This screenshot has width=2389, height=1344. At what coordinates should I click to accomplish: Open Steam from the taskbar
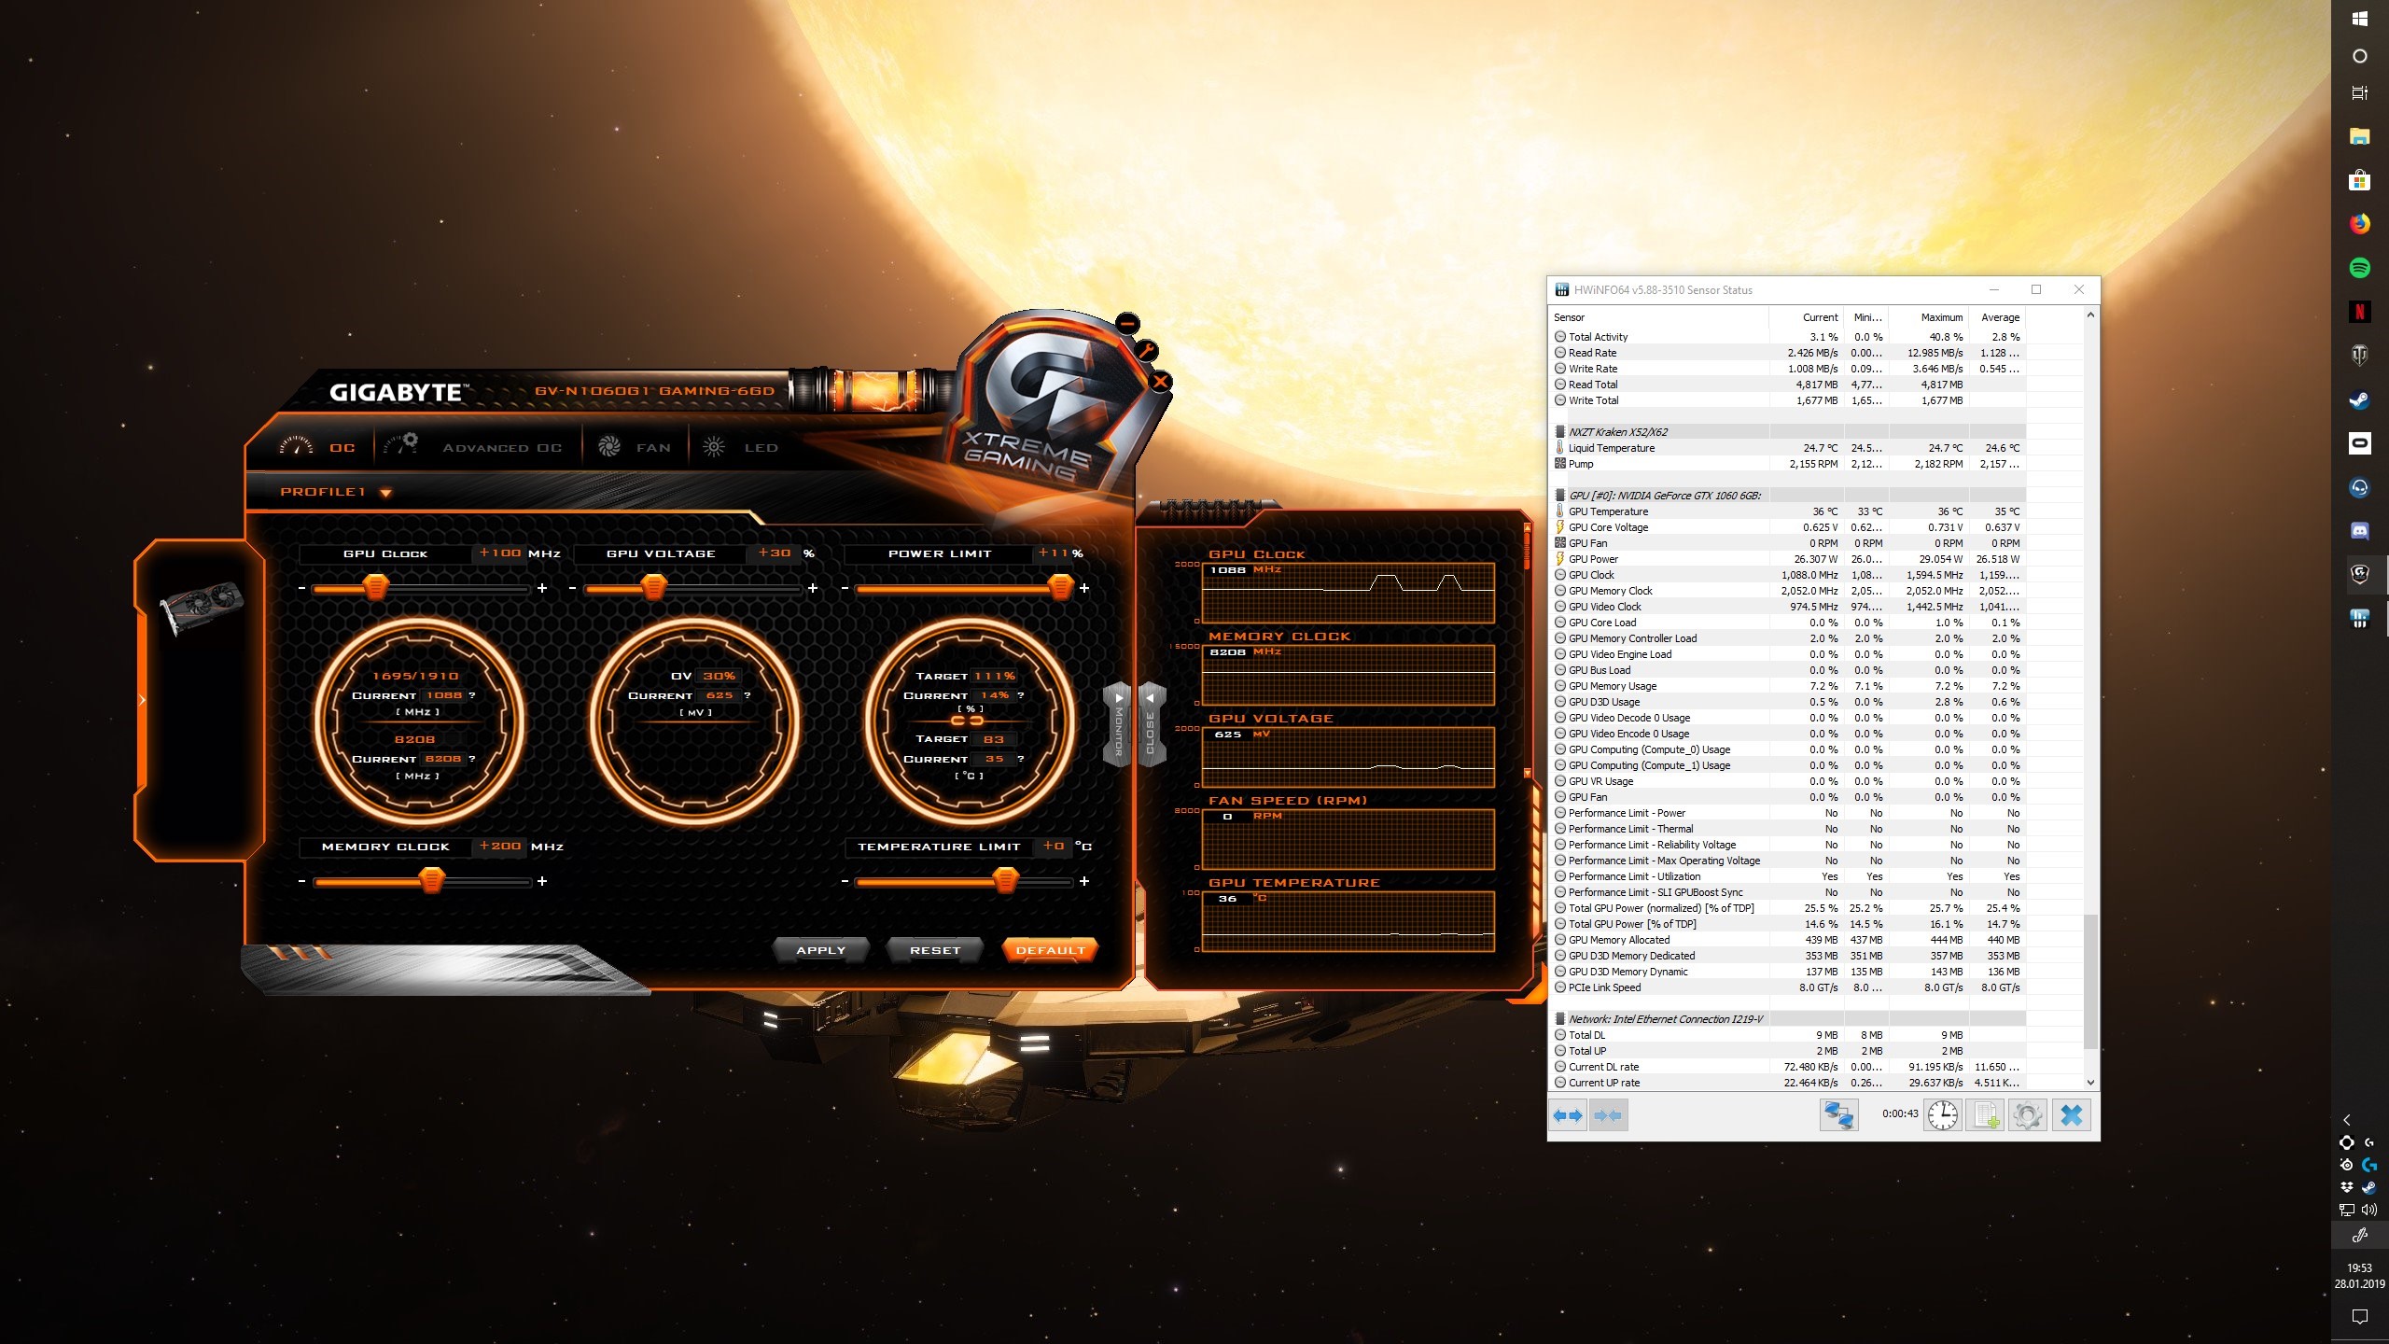pos(2359,400)
